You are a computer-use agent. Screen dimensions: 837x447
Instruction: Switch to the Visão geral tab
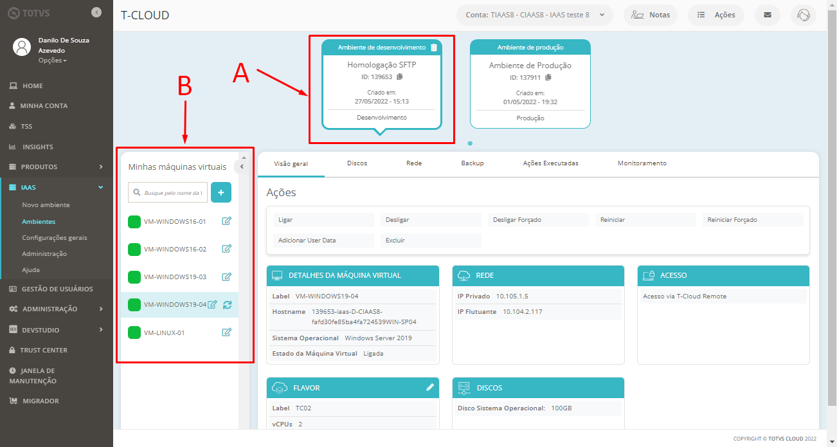click(291, 163)
